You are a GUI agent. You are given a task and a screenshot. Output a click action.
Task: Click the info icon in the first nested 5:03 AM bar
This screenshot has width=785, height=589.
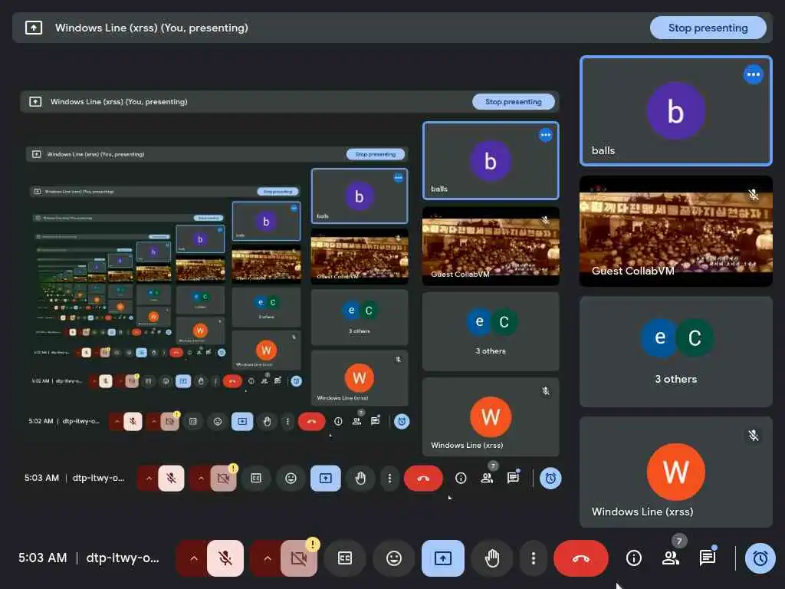click(461, 479)
